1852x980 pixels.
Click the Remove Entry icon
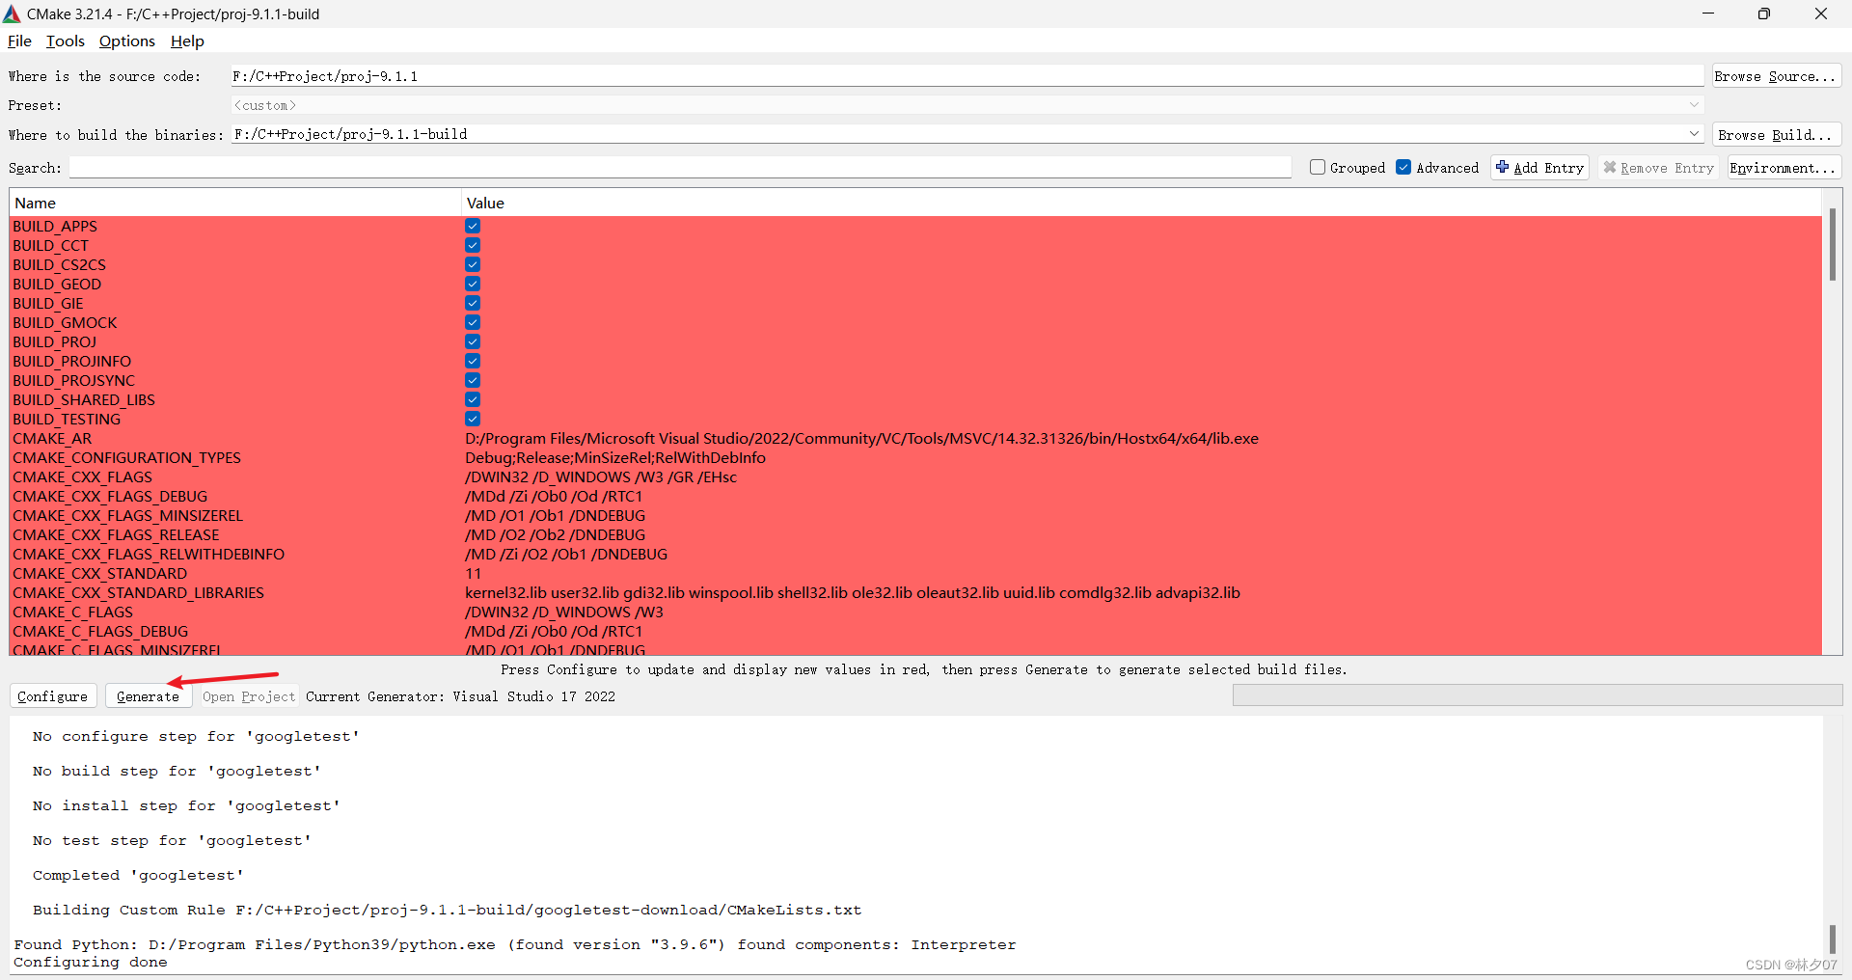[1610, 167]
